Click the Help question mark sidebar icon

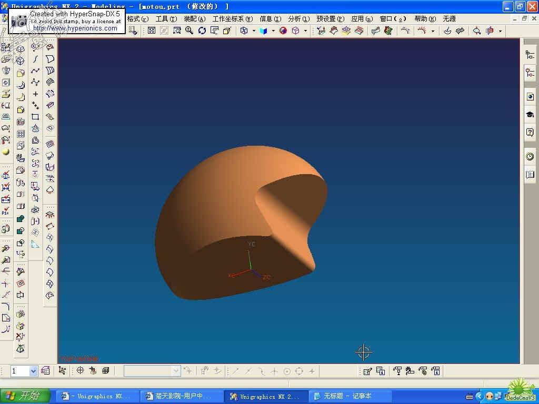pos(530,133)
